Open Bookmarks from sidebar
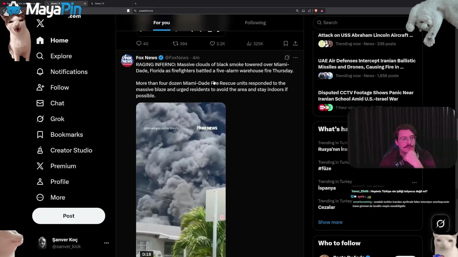The image size is (458, 257). pyautogui.click(x=59, y=135)
